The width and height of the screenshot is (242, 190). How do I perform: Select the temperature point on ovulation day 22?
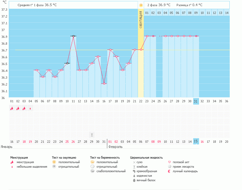click(x=141, y=50)
